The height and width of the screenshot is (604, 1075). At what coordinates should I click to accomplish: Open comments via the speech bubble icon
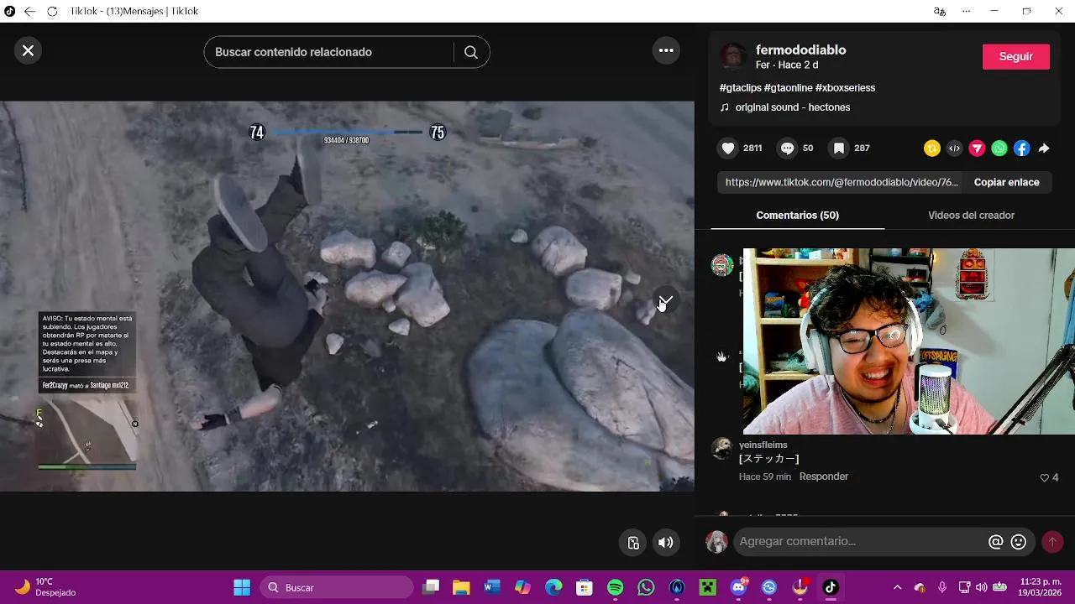click(787, 148)
